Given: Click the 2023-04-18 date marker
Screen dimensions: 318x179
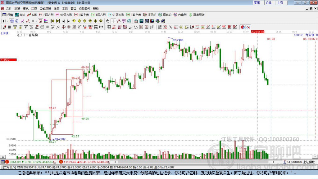Looking at the screenshot, I should click(257, 32).
